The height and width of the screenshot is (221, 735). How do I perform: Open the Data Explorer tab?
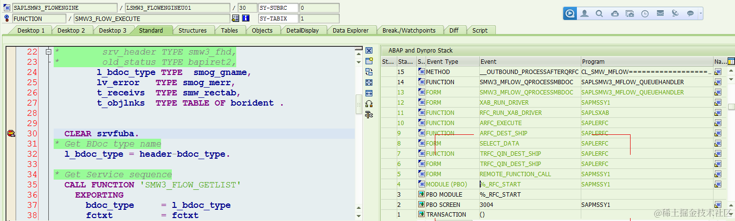pyautogui.click(x=351, y=30)
